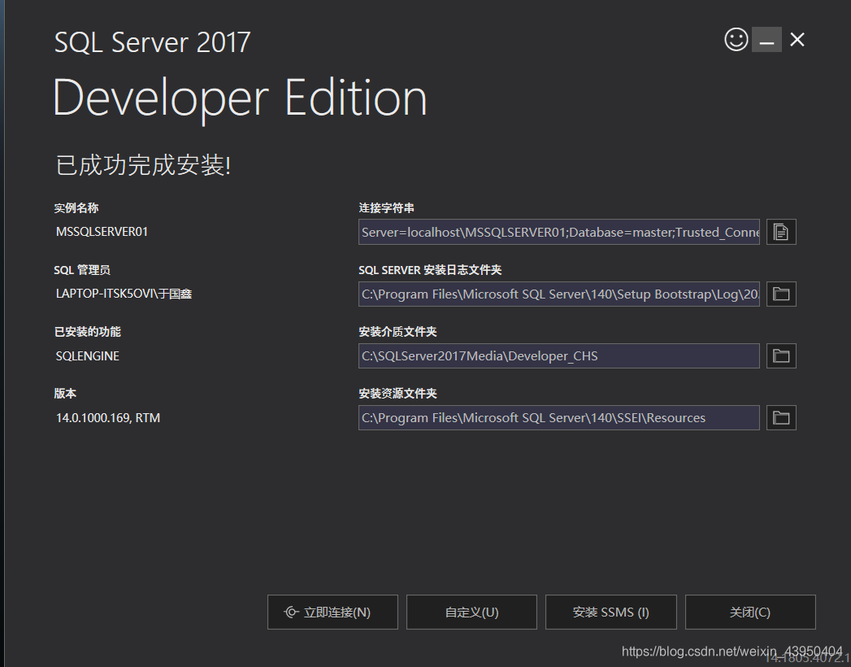This screenshot has height=667, width=851.
Task: Click the 版本 label
Action: [x=65, y=393]
